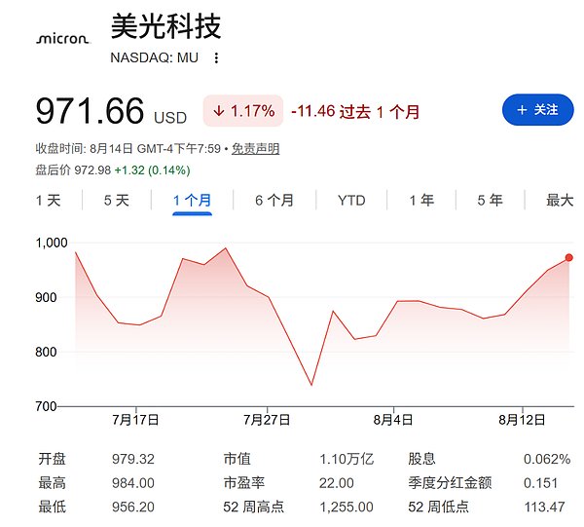Click the 最低 value 956.20
Image resolution: width=584 pixels, height=527 pixels.
coord(133,508)
